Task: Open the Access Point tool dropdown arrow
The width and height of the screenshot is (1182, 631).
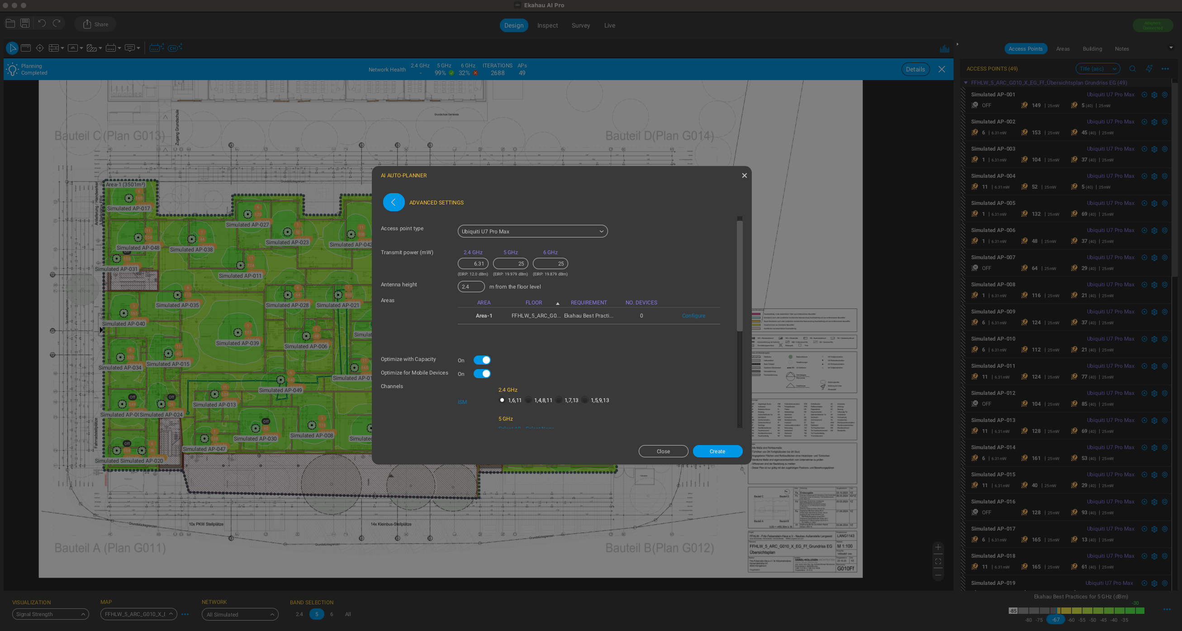Action: [x=119, y=48]
